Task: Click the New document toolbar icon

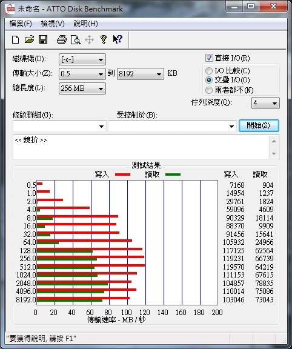Action: (x=15, y=39)
